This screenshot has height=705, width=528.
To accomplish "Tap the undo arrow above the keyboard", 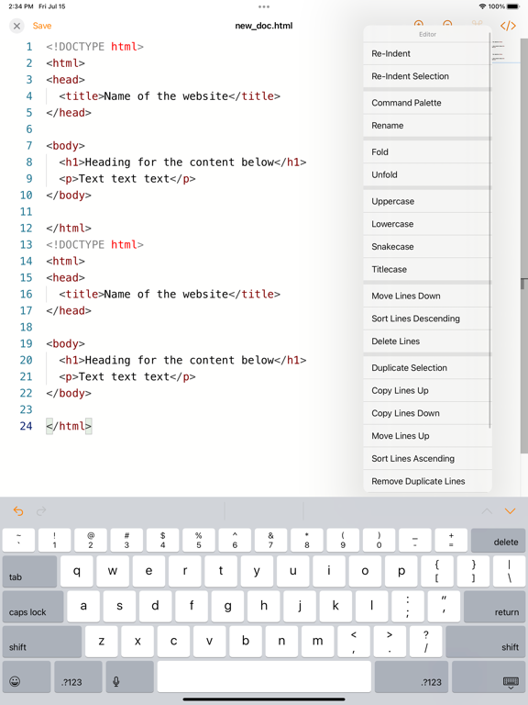I will (18, 511).
